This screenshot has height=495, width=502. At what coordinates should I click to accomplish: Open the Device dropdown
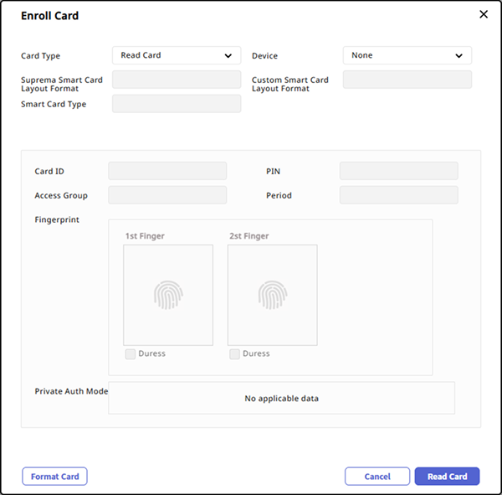pos(407,55)
